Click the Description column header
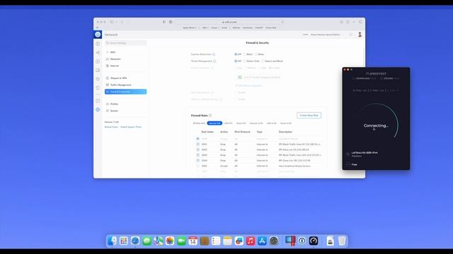Image resolution: width=453 pixels, height=254 pixels. [285, 132]
